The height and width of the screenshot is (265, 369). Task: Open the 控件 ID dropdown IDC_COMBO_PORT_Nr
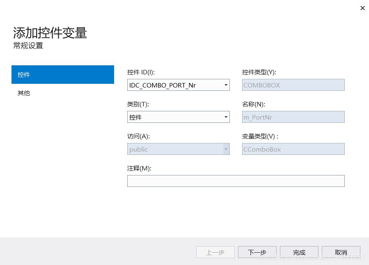[179, 85]
